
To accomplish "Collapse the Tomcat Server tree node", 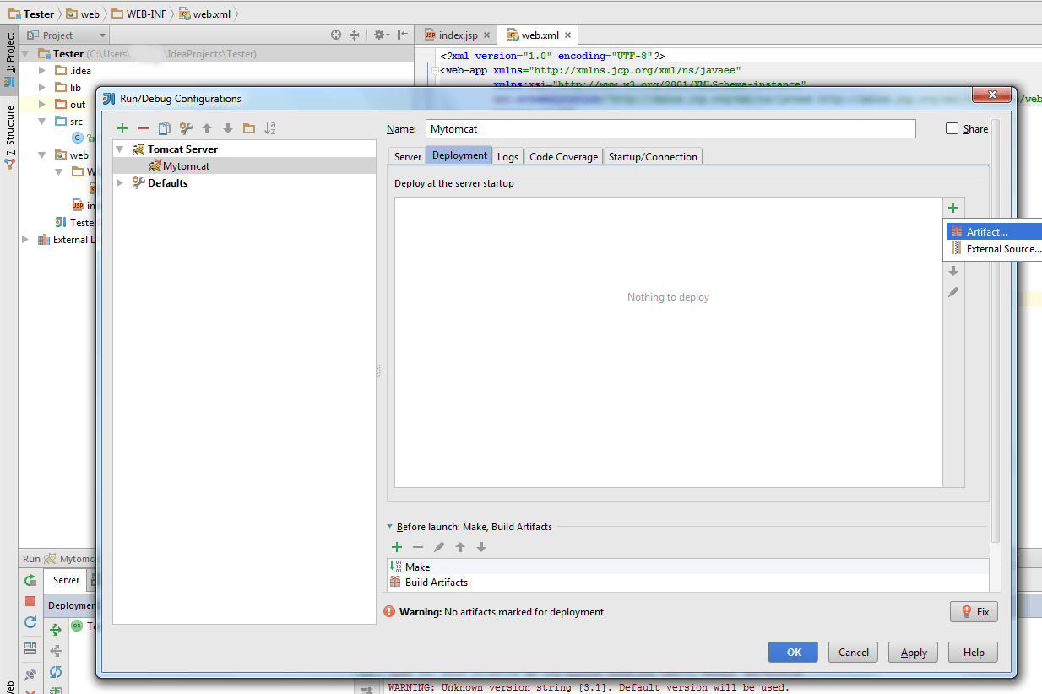I will tap(120, 149).
